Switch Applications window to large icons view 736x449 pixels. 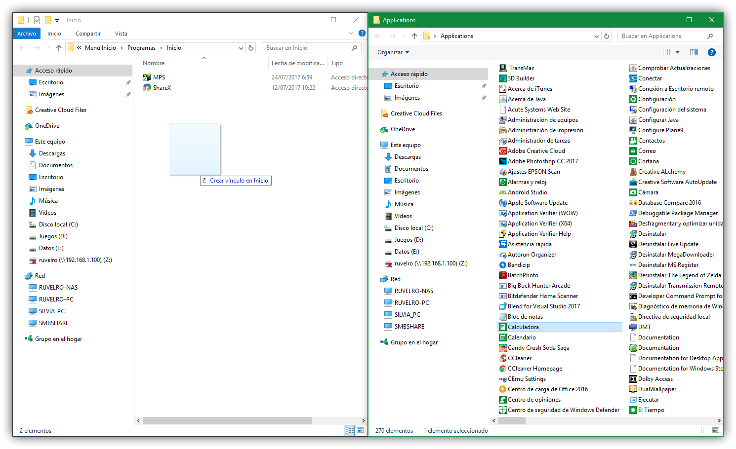tap(715, 430)
